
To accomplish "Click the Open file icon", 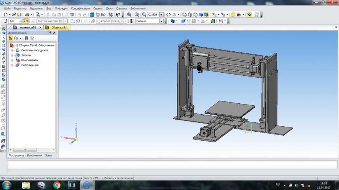I will pos(14,14).
